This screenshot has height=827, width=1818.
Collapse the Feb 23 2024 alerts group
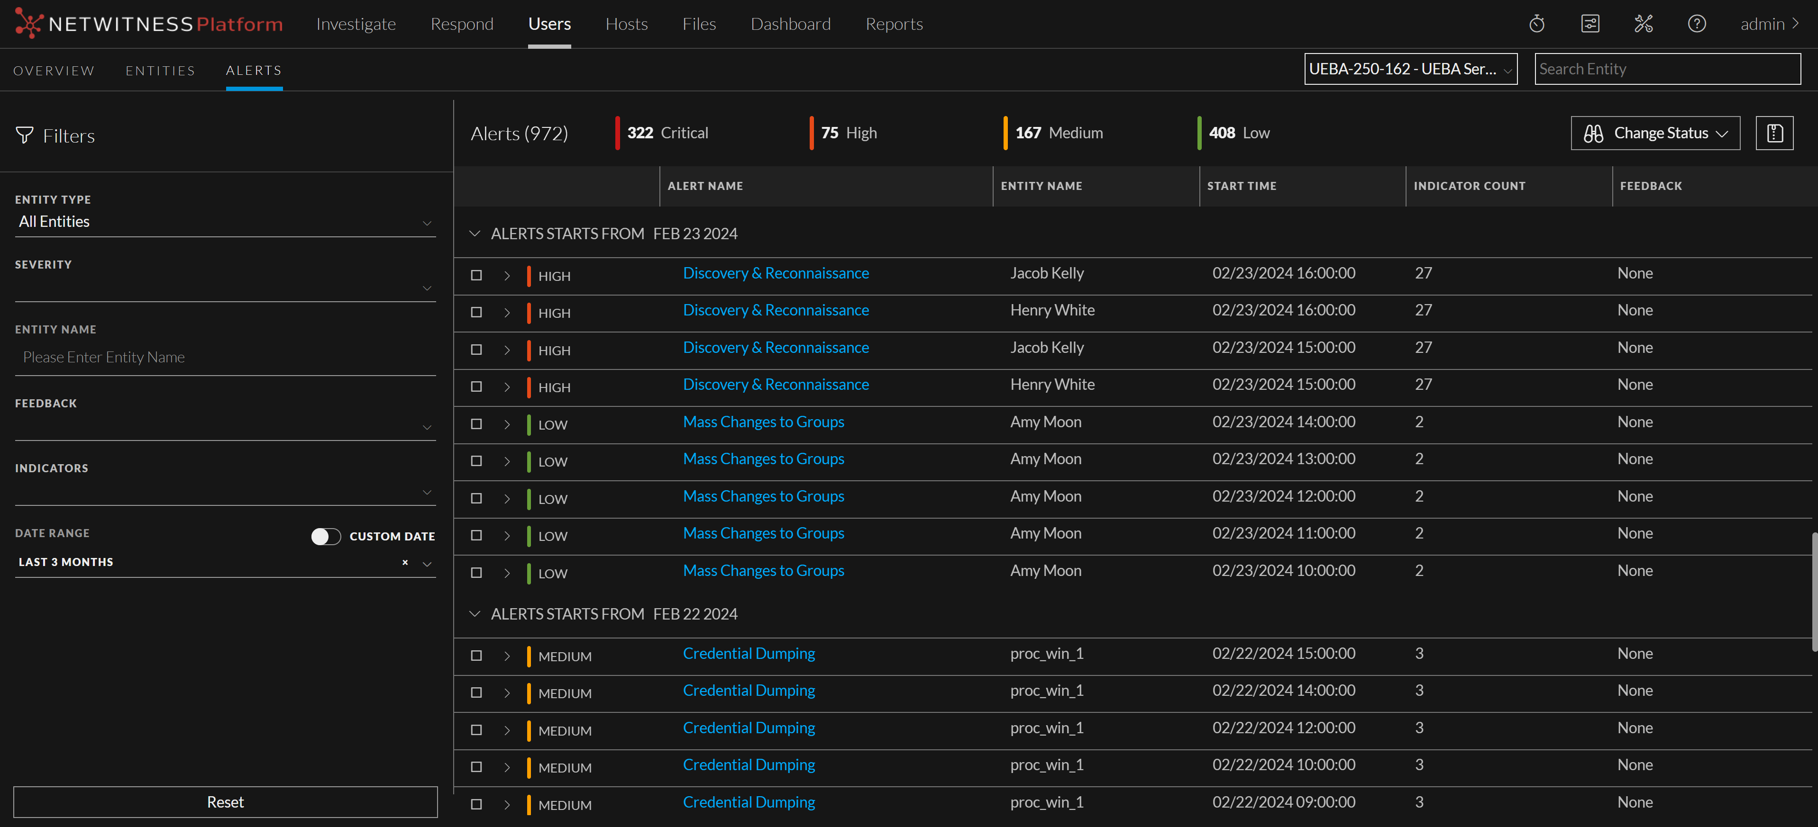474,234
